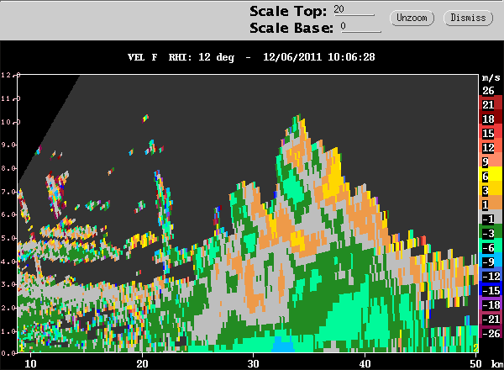Click the 10.0 height axis label

[x=11, y=122]
